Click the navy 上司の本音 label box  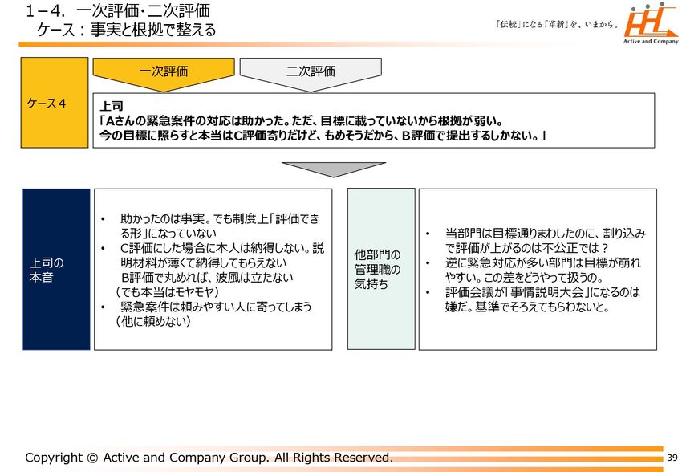(x=55, y=270)
